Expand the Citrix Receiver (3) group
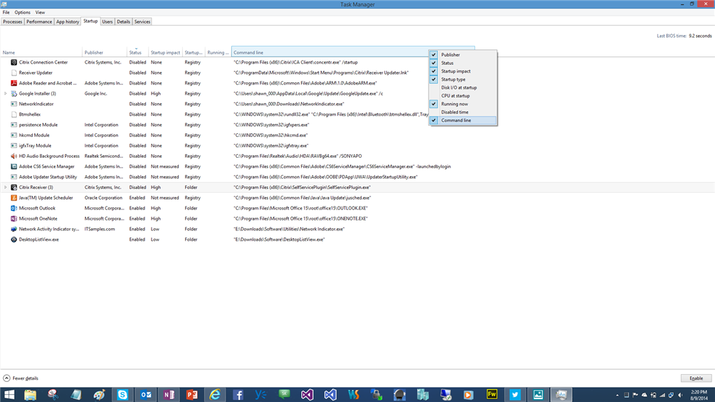 [x=6, y=187]
